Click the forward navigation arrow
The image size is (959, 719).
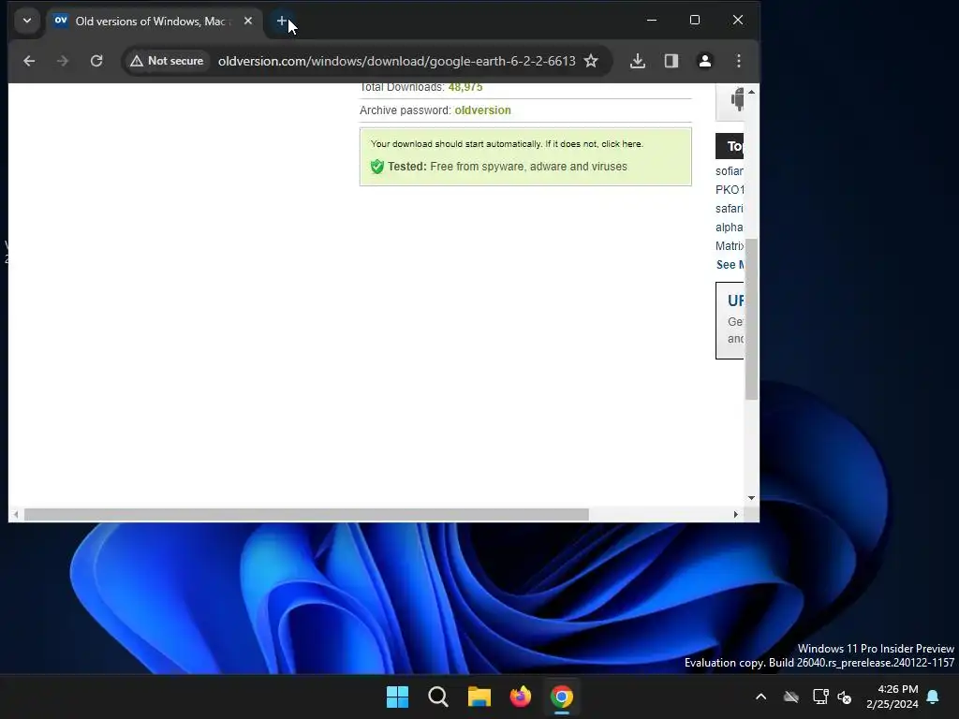(63, 61)
